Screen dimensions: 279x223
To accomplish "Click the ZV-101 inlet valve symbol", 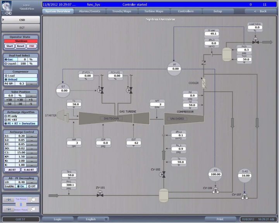I will tap(100, 195).
